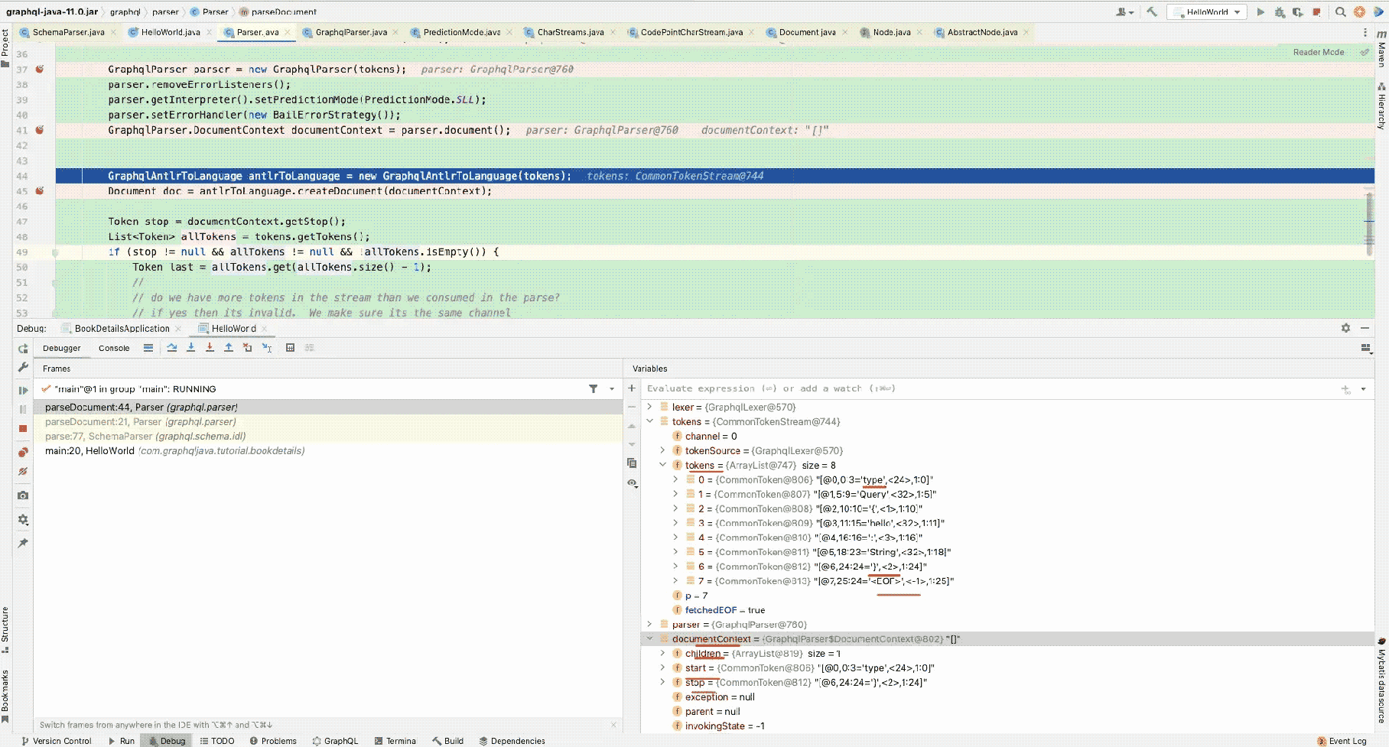1389x747 pixels.
Task: Click Step Into debugger icon
Action: 191,348
